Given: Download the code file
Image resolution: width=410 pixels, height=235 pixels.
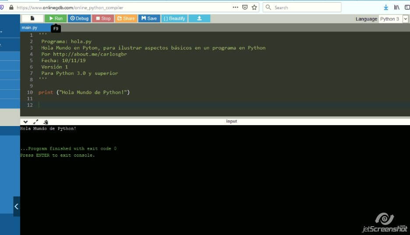Looking at the screenshot, I should (199, 18).
